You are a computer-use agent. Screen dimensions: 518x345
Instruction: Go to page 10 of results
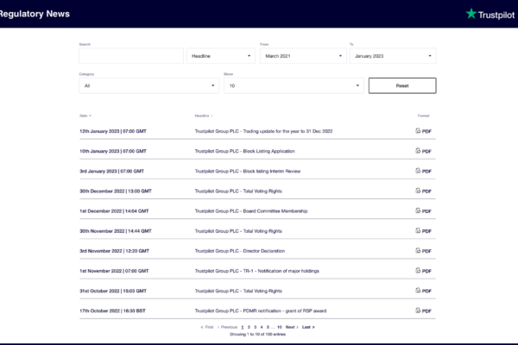(x=280, y=327)
